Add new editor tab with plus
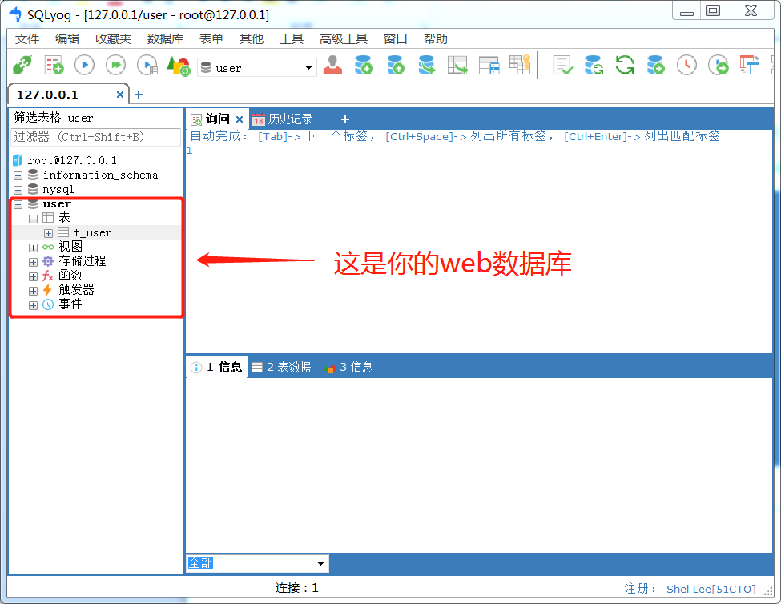781x604 pixels. pos(344,119)
